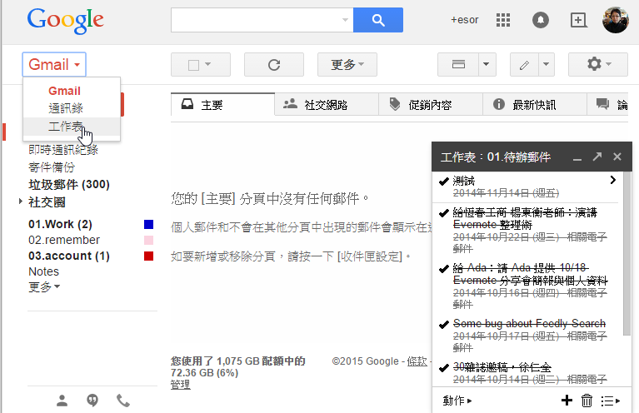Open split pane dropdown arrow
Image resolution: width=639 pixels, height=413 pixels.
click(x=487, y=64)
